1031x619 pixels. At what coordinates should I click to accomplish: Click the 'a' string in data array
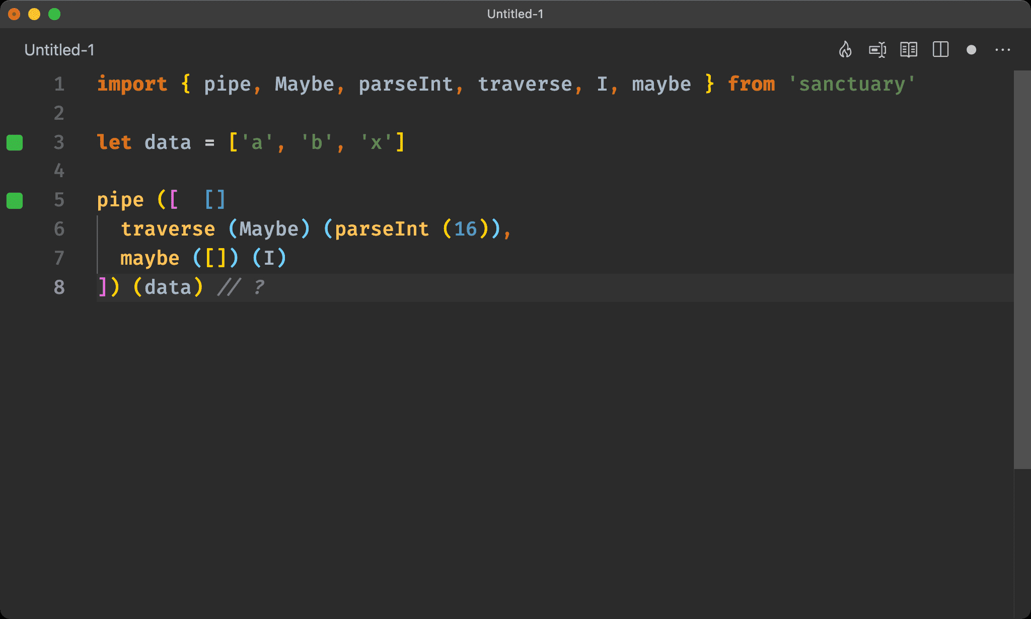click(x=257, y=142)
